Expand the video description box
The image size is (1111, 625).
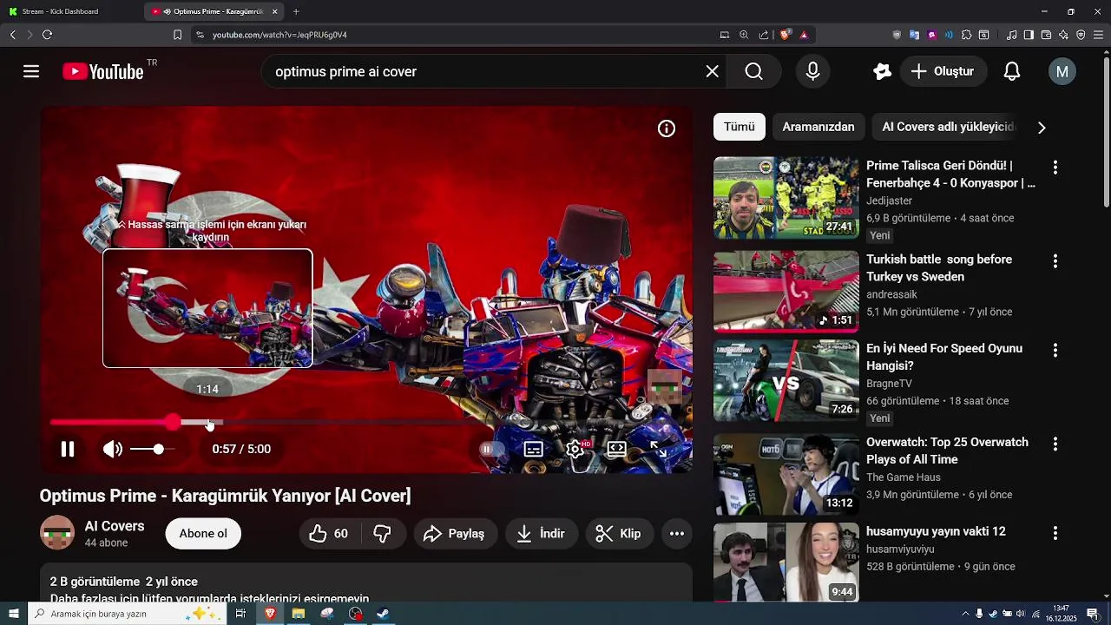tap(365, 583)
